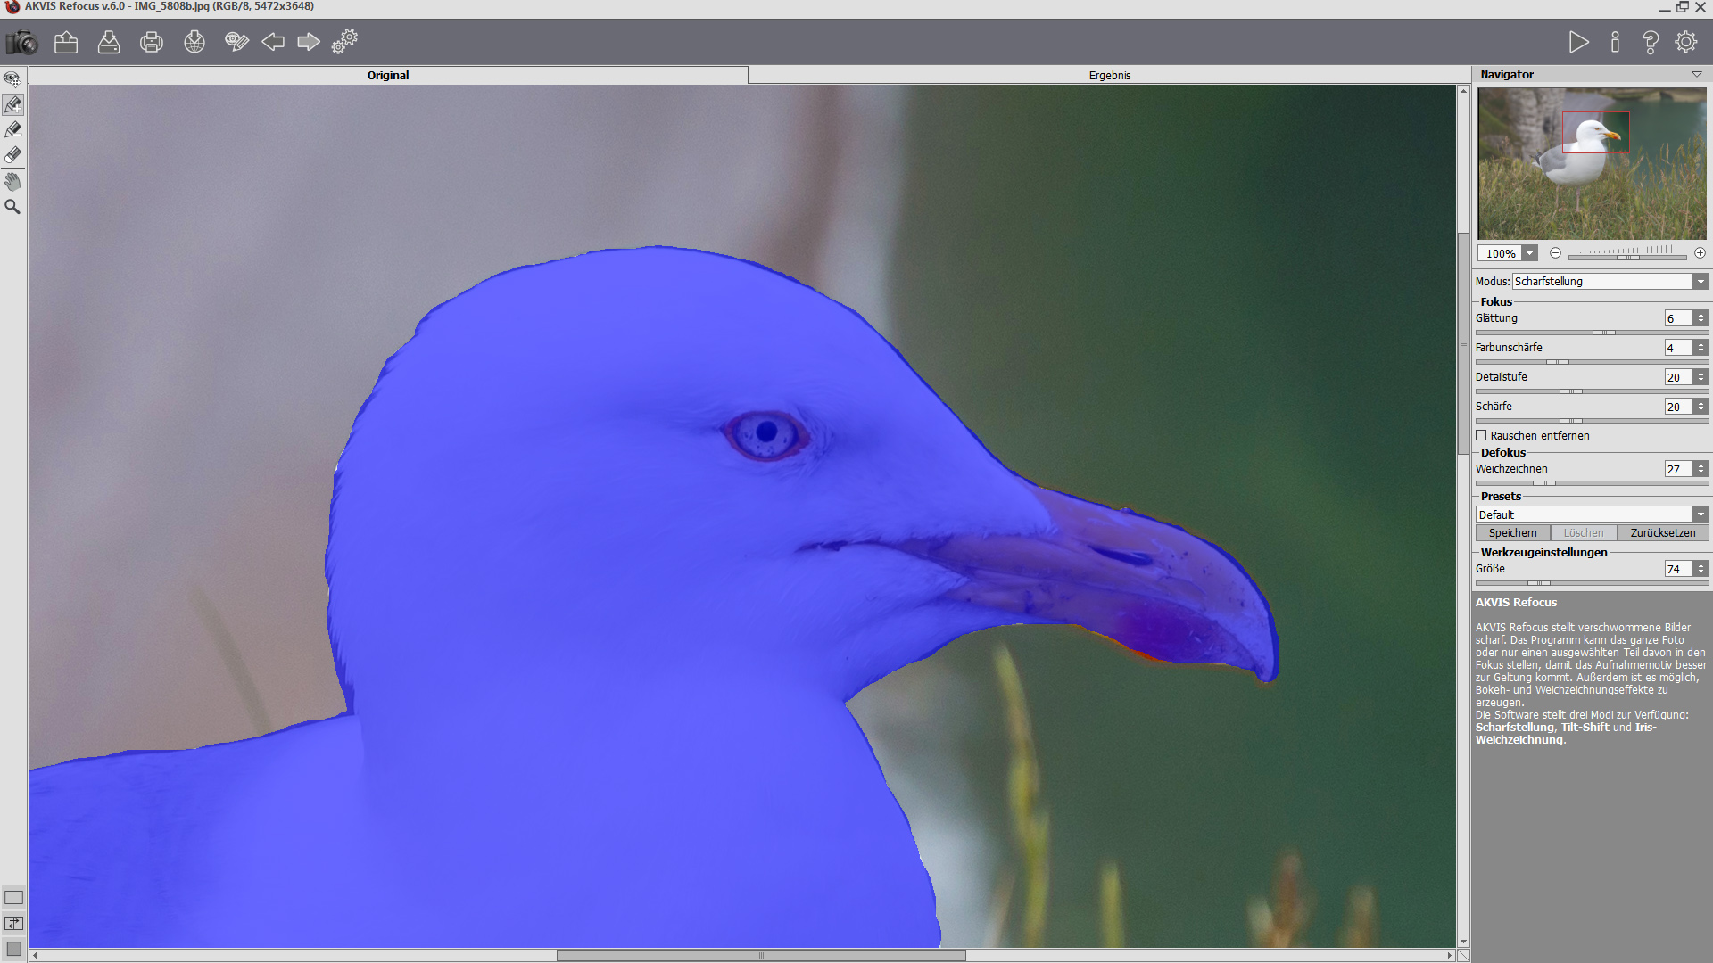The height and width of the screenshot is (963, 1713).
Task: Select the Background Area pencil tool
Action: (12, 130)
